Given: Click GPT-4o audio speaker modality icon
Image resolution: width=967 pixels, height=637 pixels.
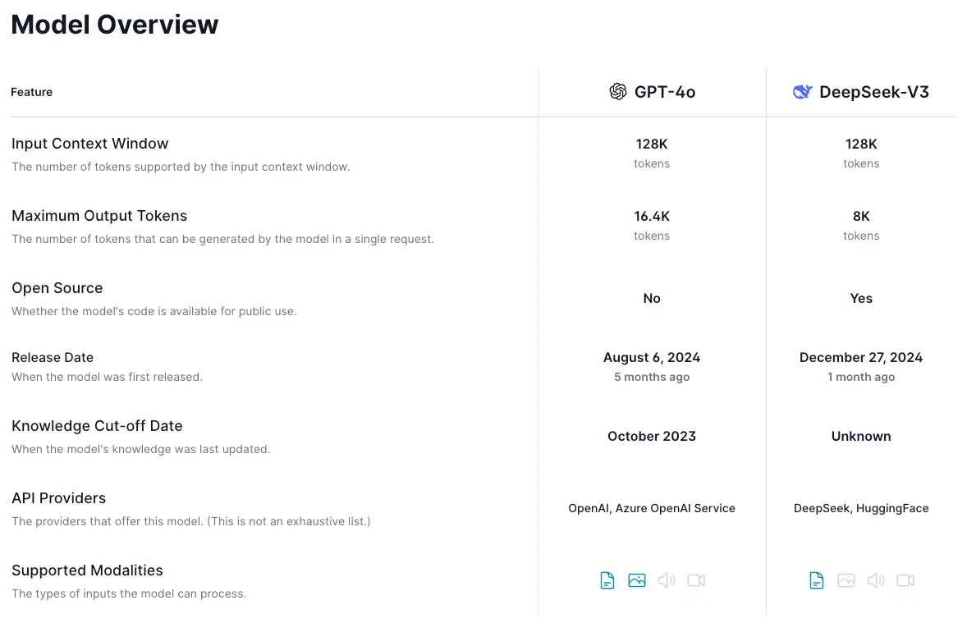Looking at the screenshot, I should pyautogui.click(x=667, y=580).
